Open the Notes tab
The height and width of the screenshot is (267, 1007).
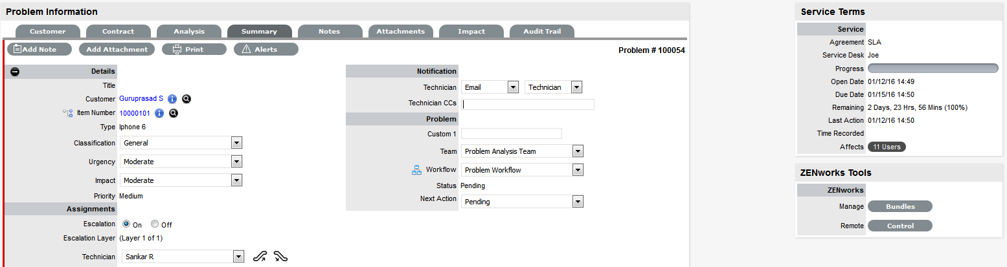[330, 31]
